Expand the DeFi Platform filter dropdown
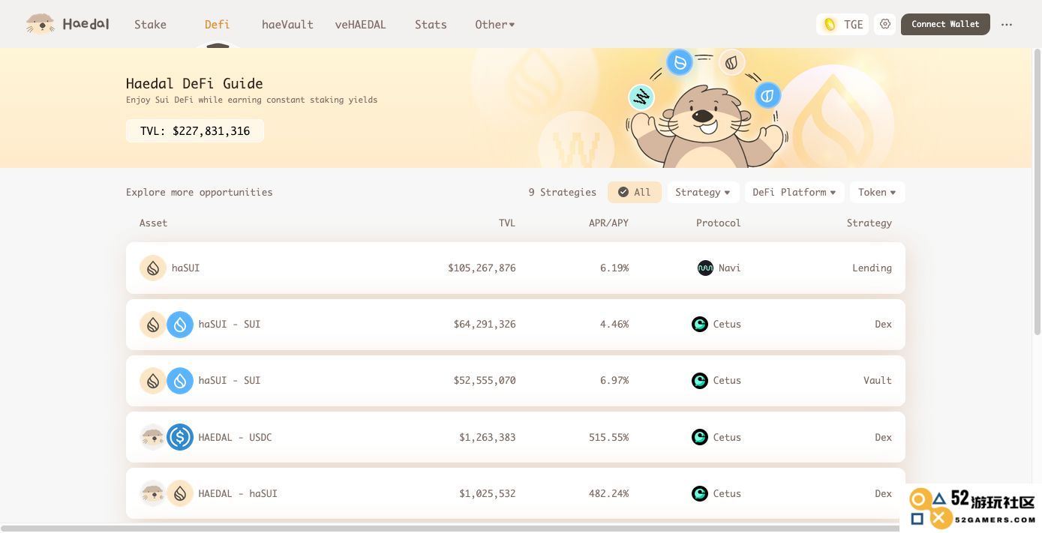 794,192
